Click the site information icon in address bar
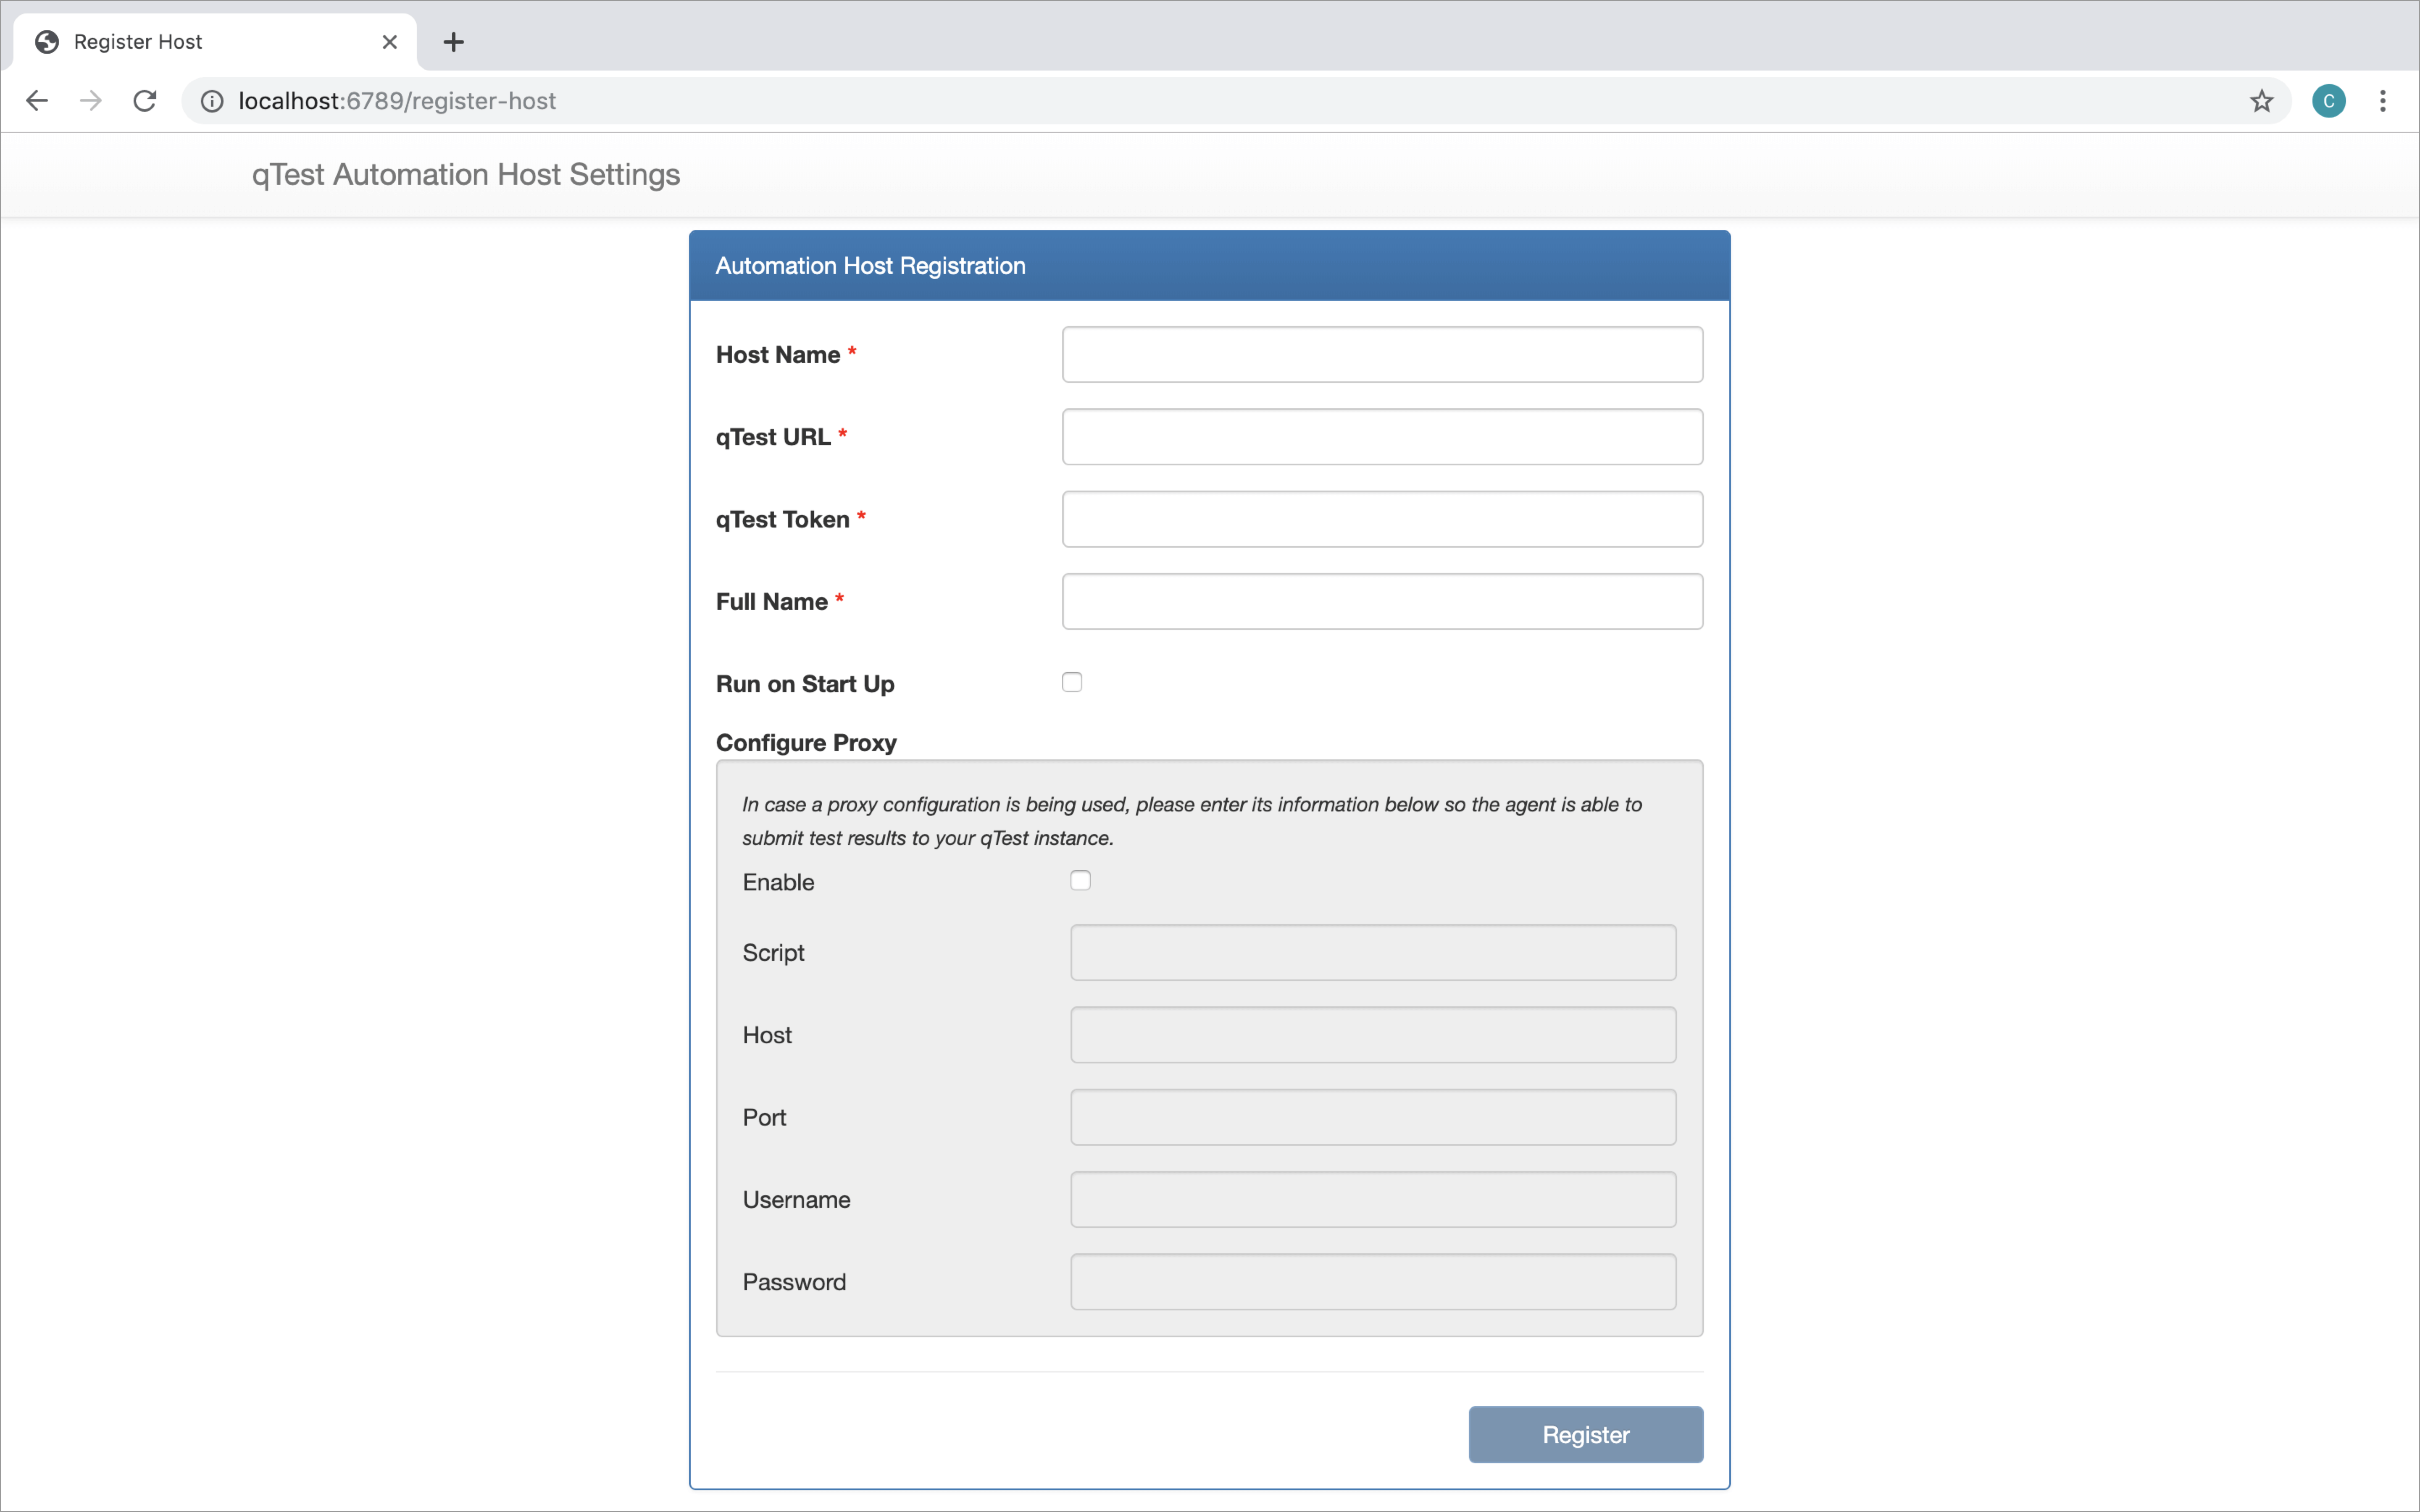This screenshot has height=1512, width=2420. [211, 100]
